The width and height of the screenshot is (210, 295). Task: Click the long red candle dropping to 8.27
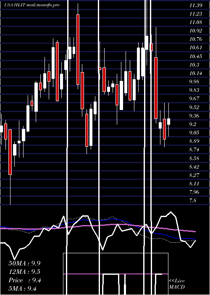[x=10, y=152]
